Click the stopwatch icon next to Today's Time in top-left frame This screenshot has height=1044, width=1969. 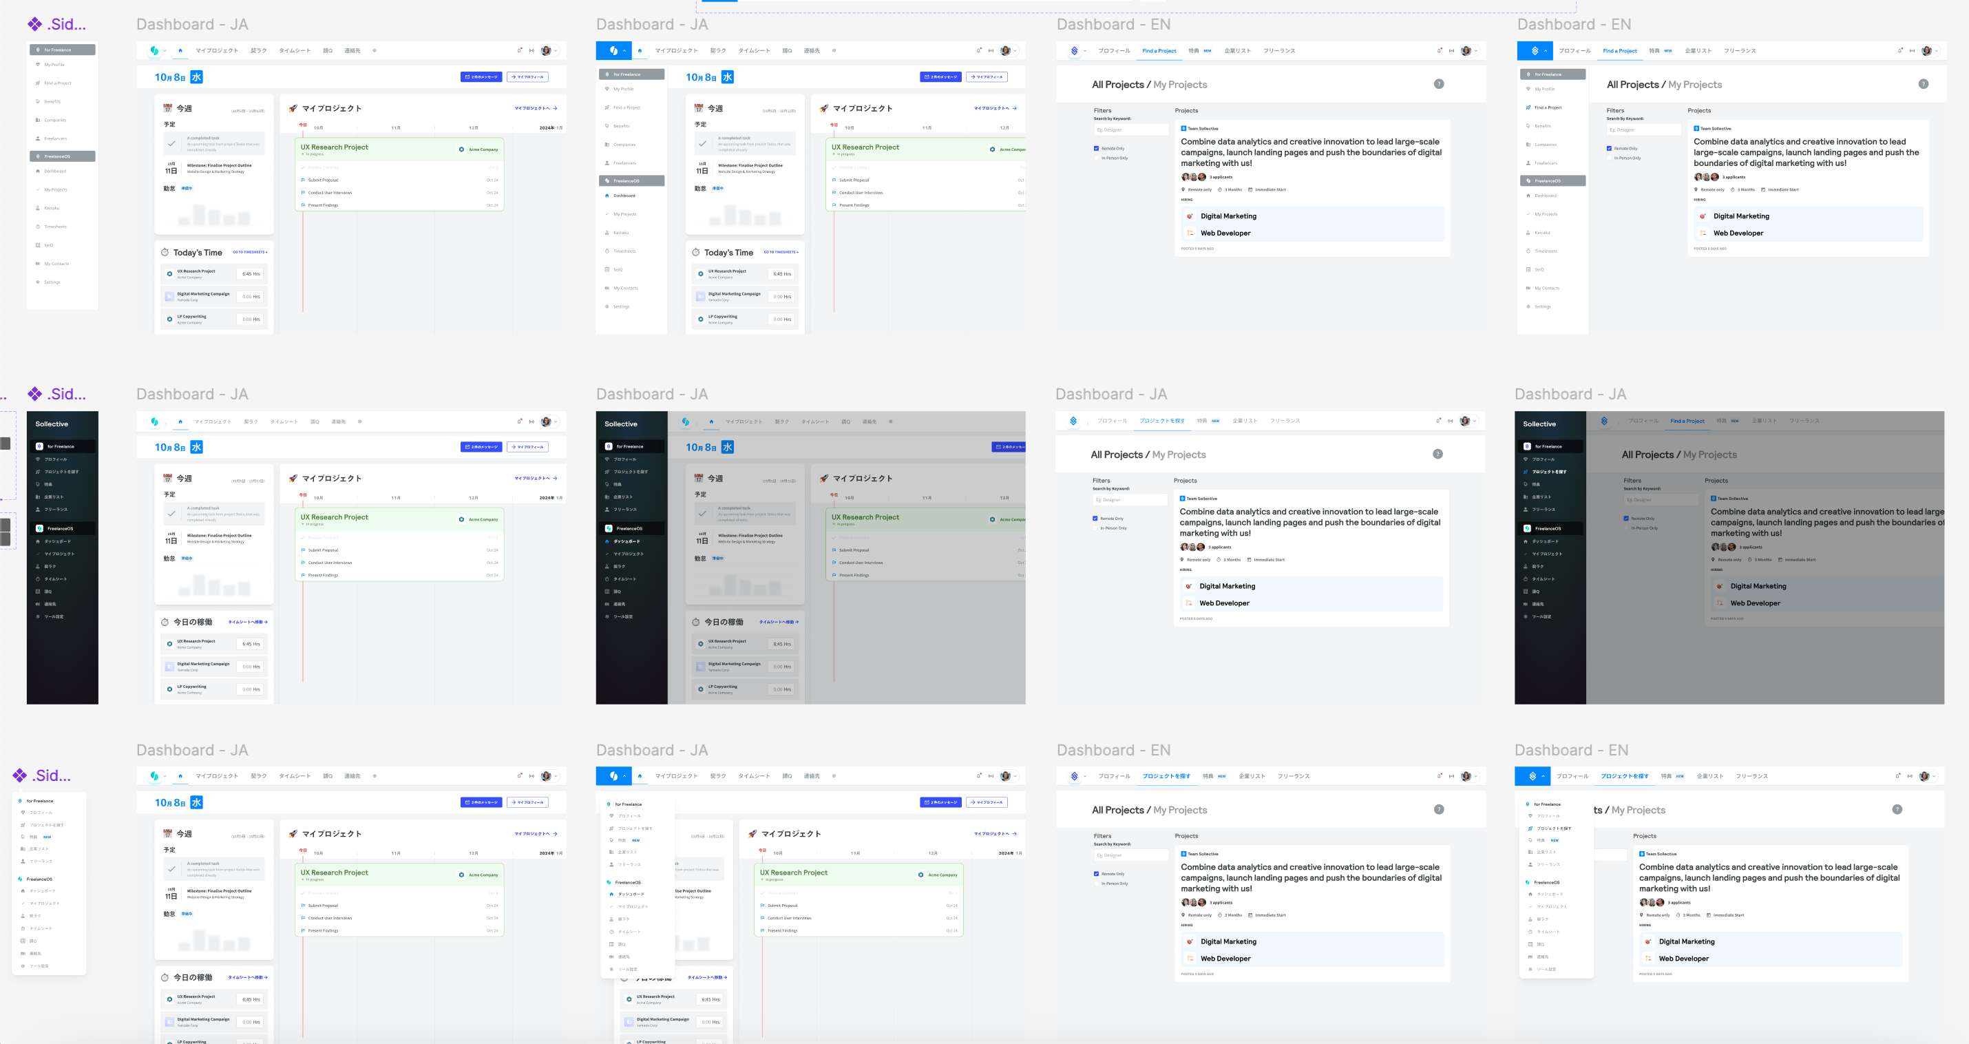[x=165, y=253]
